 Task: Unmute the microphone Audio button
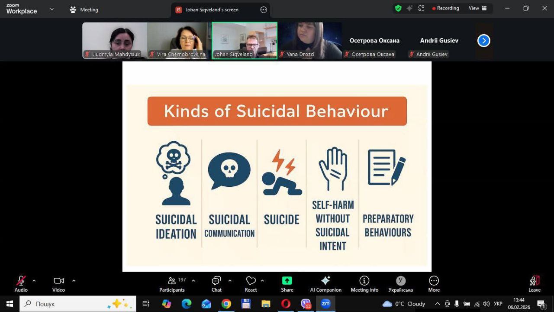(x=21, y=284)
